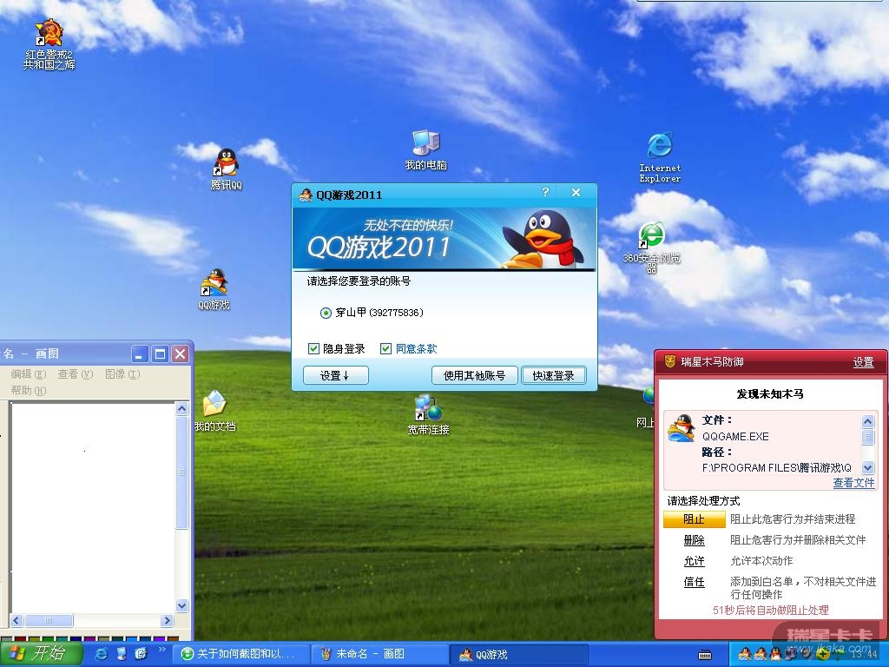Select the 腾讯QQ desktop icon

pyautogui.click(x=227, y=168)
